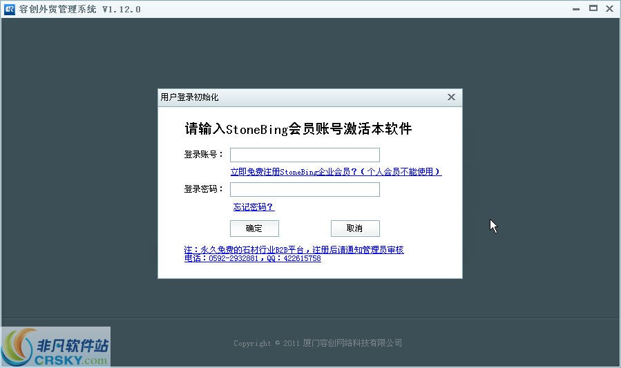Open the 永久免费的石材行业B2B平台 note link

pyautogui.click(x=294, y=254)
